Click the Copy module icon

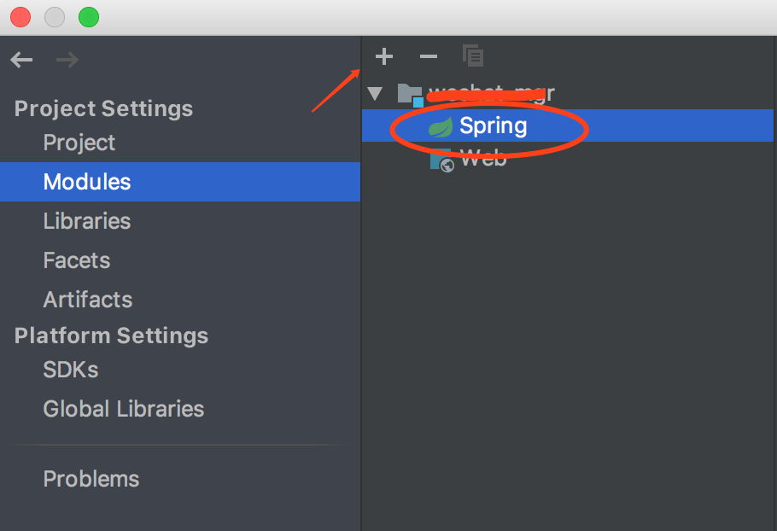point(472,55)
